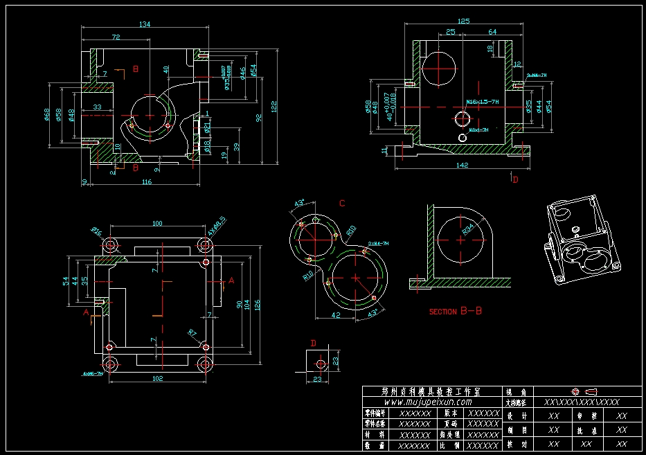
Task: Select the "33" depth dimension
Action: coord(97,107)
